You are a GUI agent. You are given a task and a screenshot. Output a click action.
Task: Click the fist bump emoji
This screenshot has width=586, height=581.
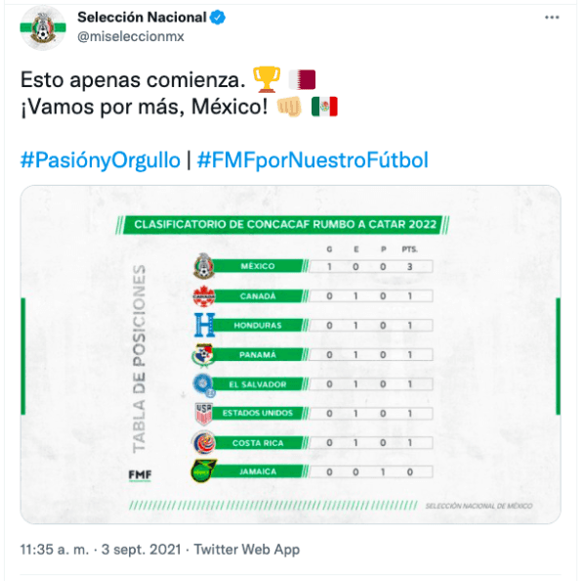point(289,107)
